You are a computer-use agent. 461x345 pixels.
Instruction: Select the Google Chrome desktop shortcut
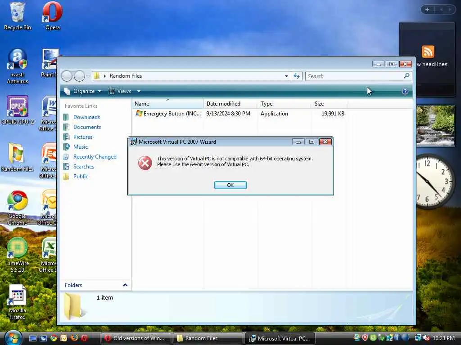(18, 208)
